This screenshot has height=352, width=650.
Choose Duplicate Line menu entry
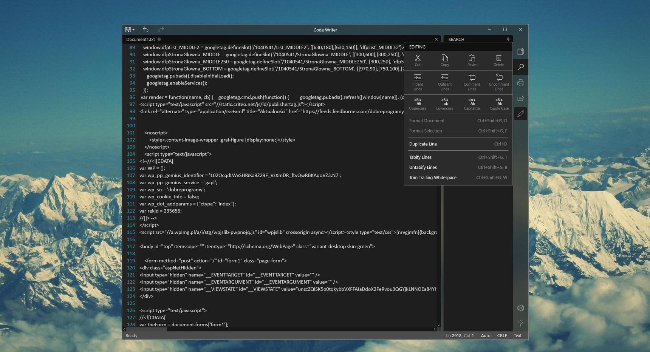[x=458, y=144]
